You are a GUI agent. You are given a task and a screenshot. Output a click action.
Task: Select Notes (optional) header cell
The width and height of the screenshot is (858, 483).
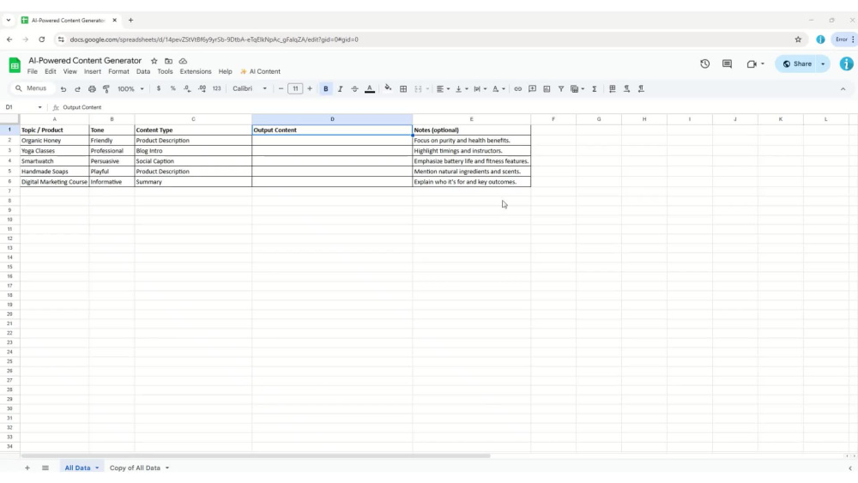click(471, 130)
